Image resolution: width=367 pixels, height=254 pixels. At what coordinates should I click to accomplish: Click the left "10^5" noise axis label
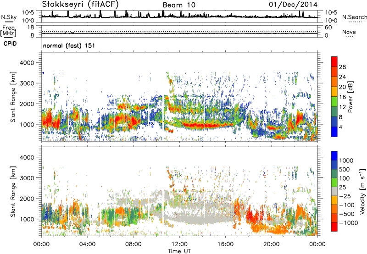(28, 12)
